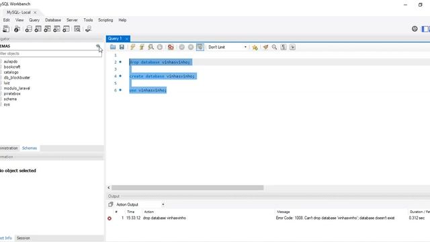This screenshot has height=242, width=430.
Task: Open the Don't Limit rows dropdown
Action: 228,47
